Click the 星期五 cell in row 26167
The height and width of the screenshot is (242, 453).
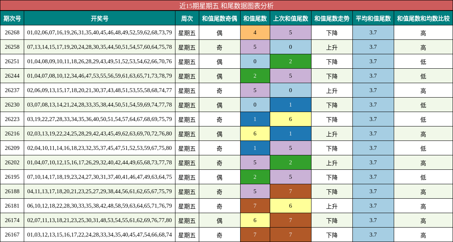pos(187,235)
